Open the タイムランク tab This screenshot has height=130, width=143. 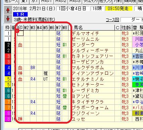click(91, 1)
